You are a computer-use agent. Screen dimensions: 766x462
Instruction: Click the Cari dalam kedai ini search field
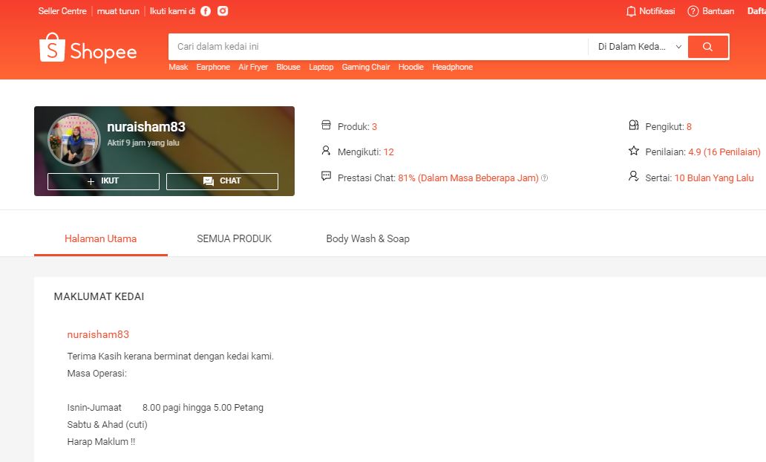click(378, 47)
